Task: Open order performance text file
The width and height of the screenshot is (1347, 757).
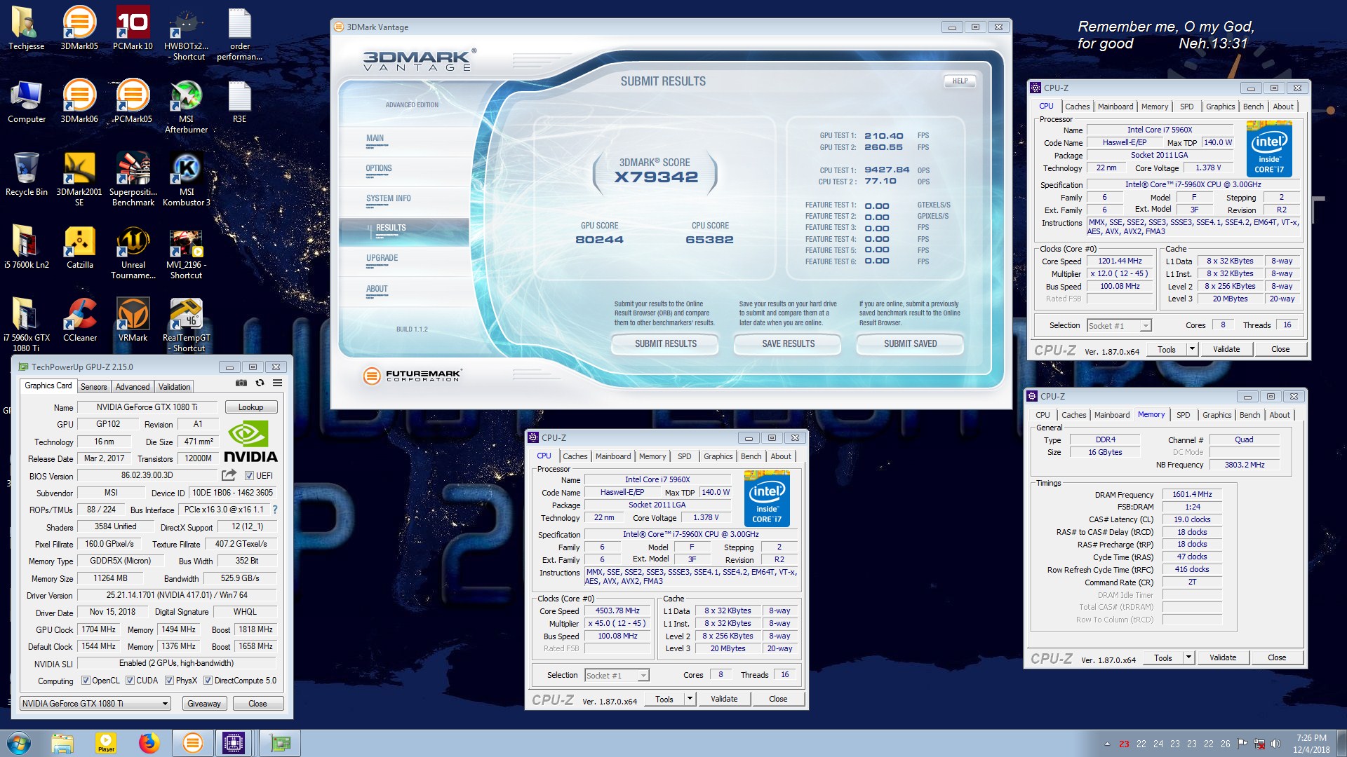Action: pos(239,33)
